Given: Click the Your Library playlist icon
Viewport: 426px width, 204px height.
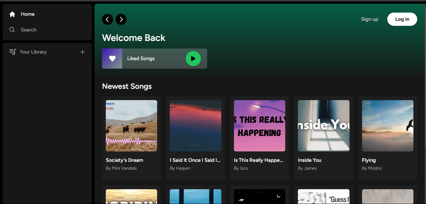Looking at the screenshot, I should [13, 52].
